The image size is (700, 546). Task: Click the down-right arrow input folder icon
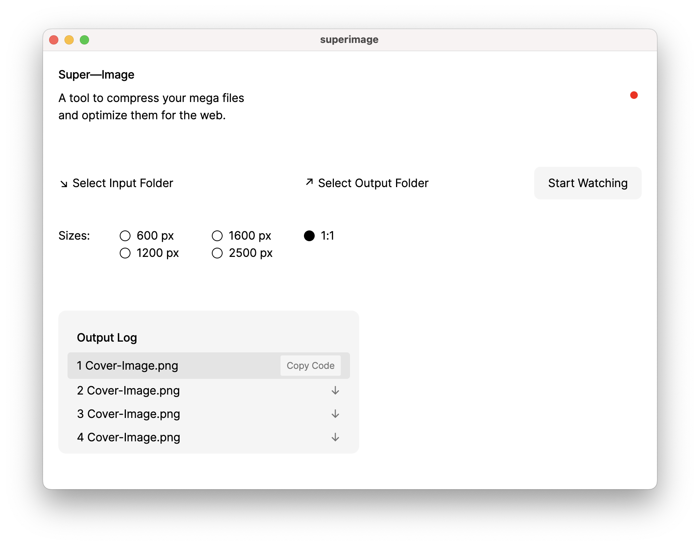64,184
